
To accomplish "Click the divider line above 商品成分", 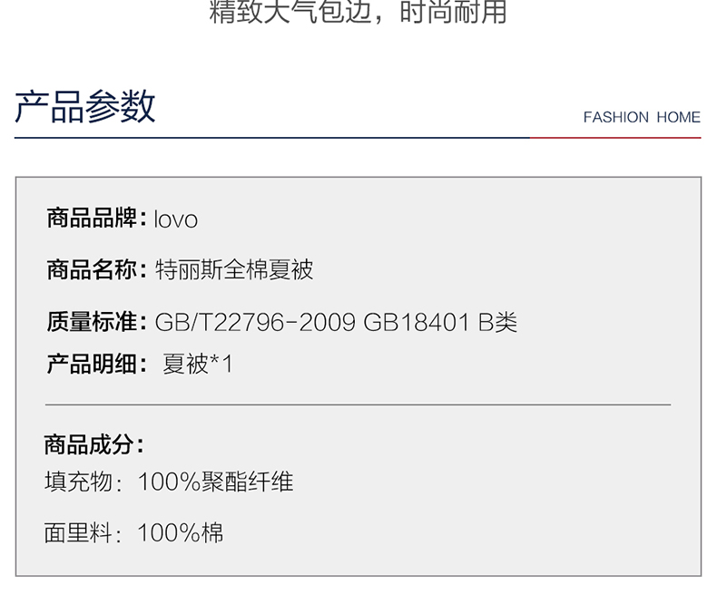I will coord(358,404).
